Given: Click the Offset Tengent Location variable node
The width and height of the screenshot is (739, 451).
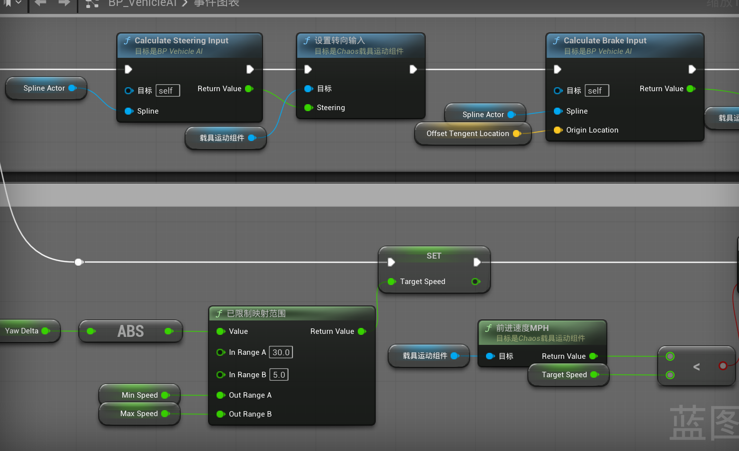Looking at the screenshot, I should coord(468,134).
